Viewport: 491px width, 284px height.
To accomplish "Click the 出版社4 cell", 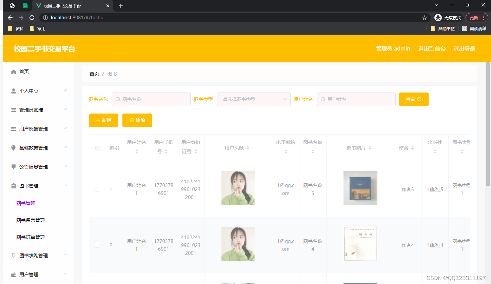I will [435, 245].
